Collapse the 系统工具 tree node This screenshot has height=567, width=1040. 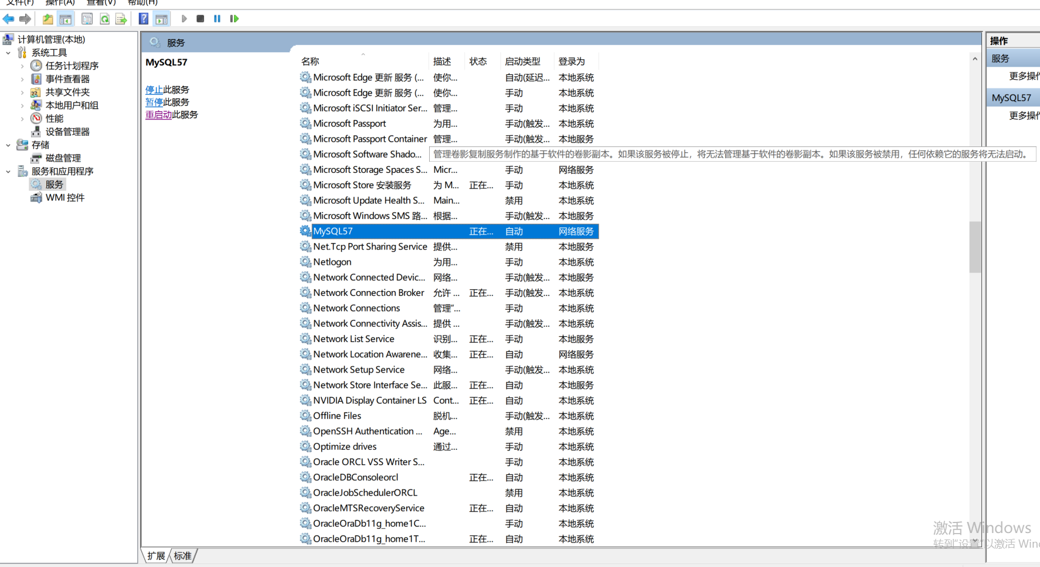(x=8, y=53)
